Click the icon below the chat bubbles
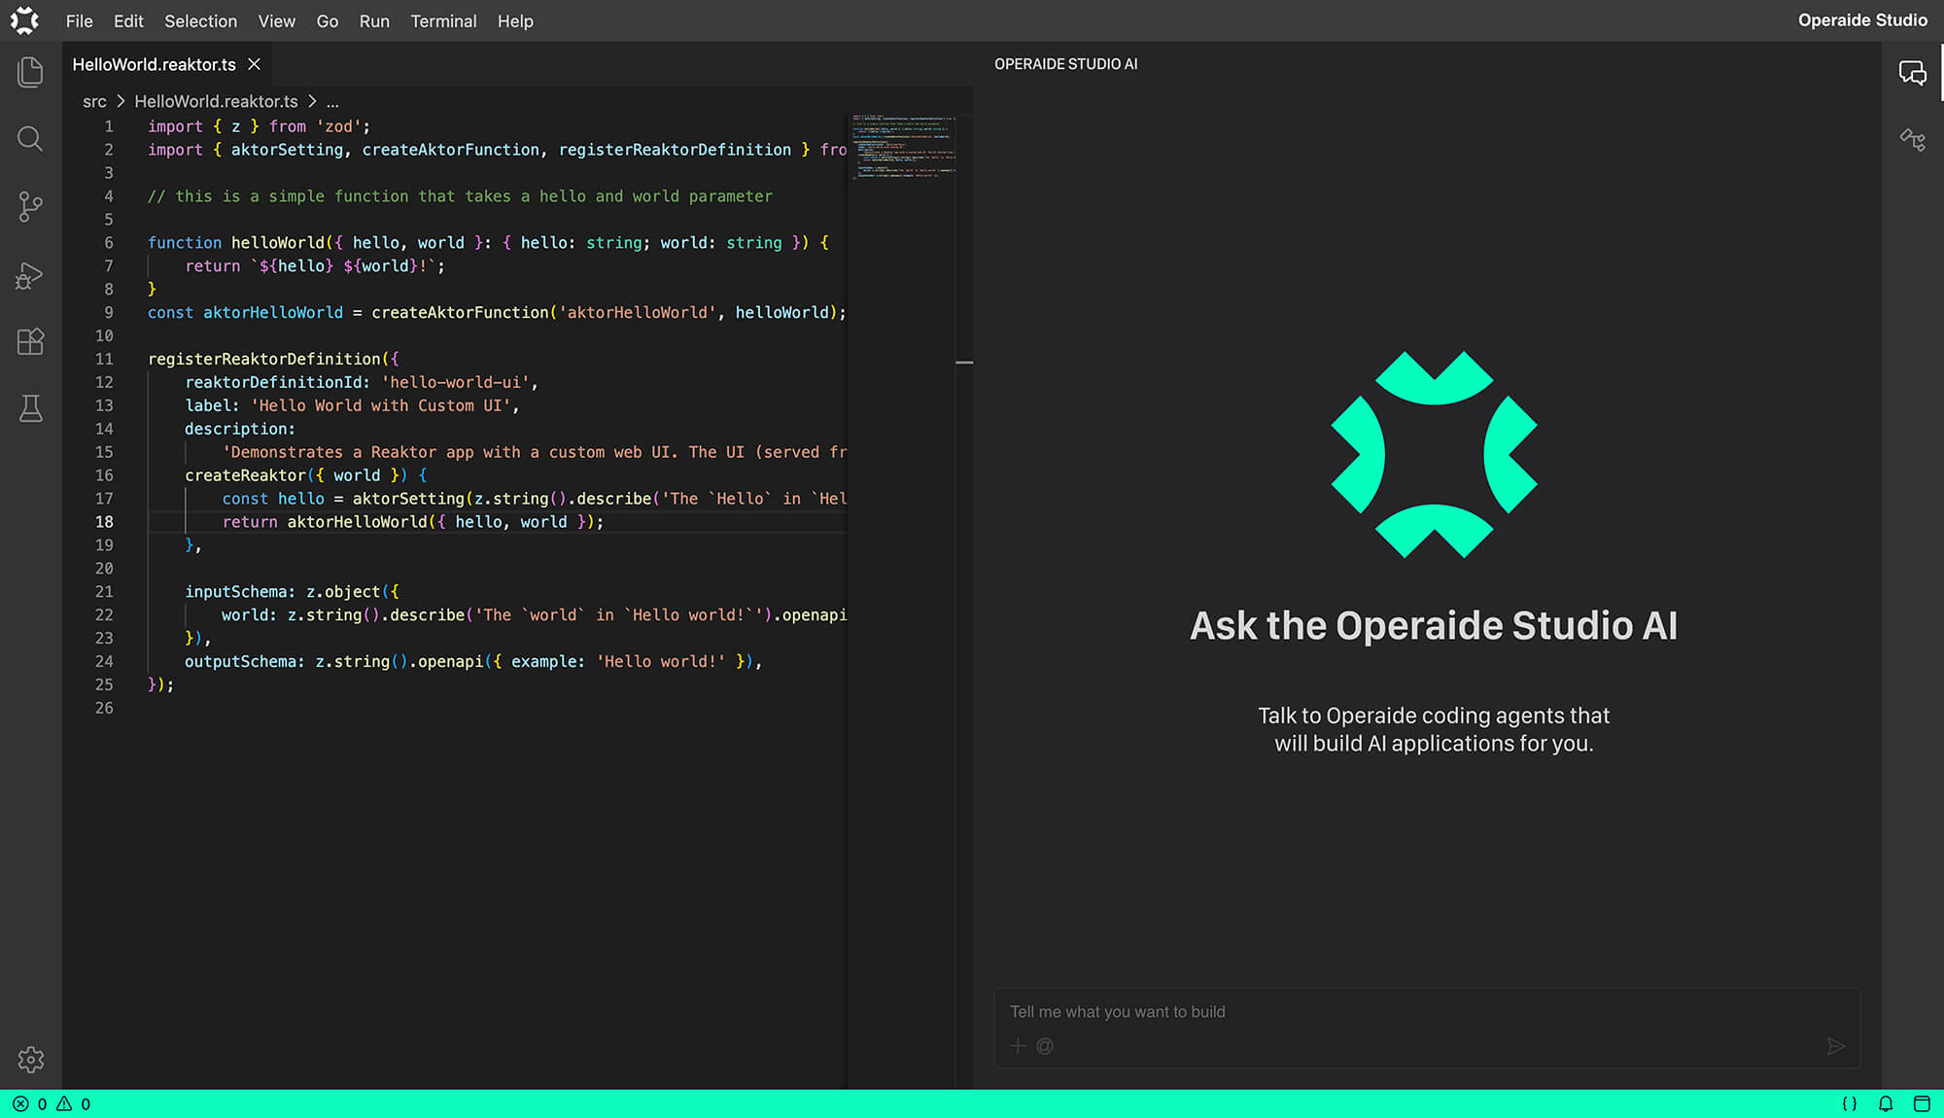 click(x=1912, y=141)
